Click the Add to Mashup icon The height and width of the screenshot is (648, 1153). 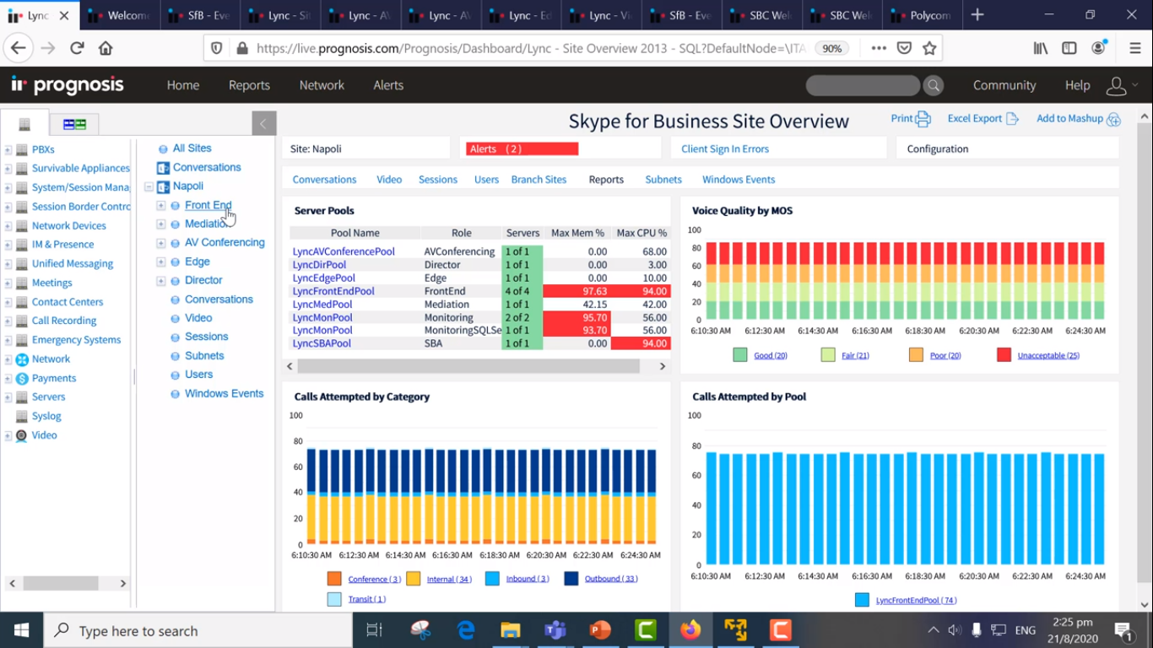pyautogui.click(x=1113, y=119)
